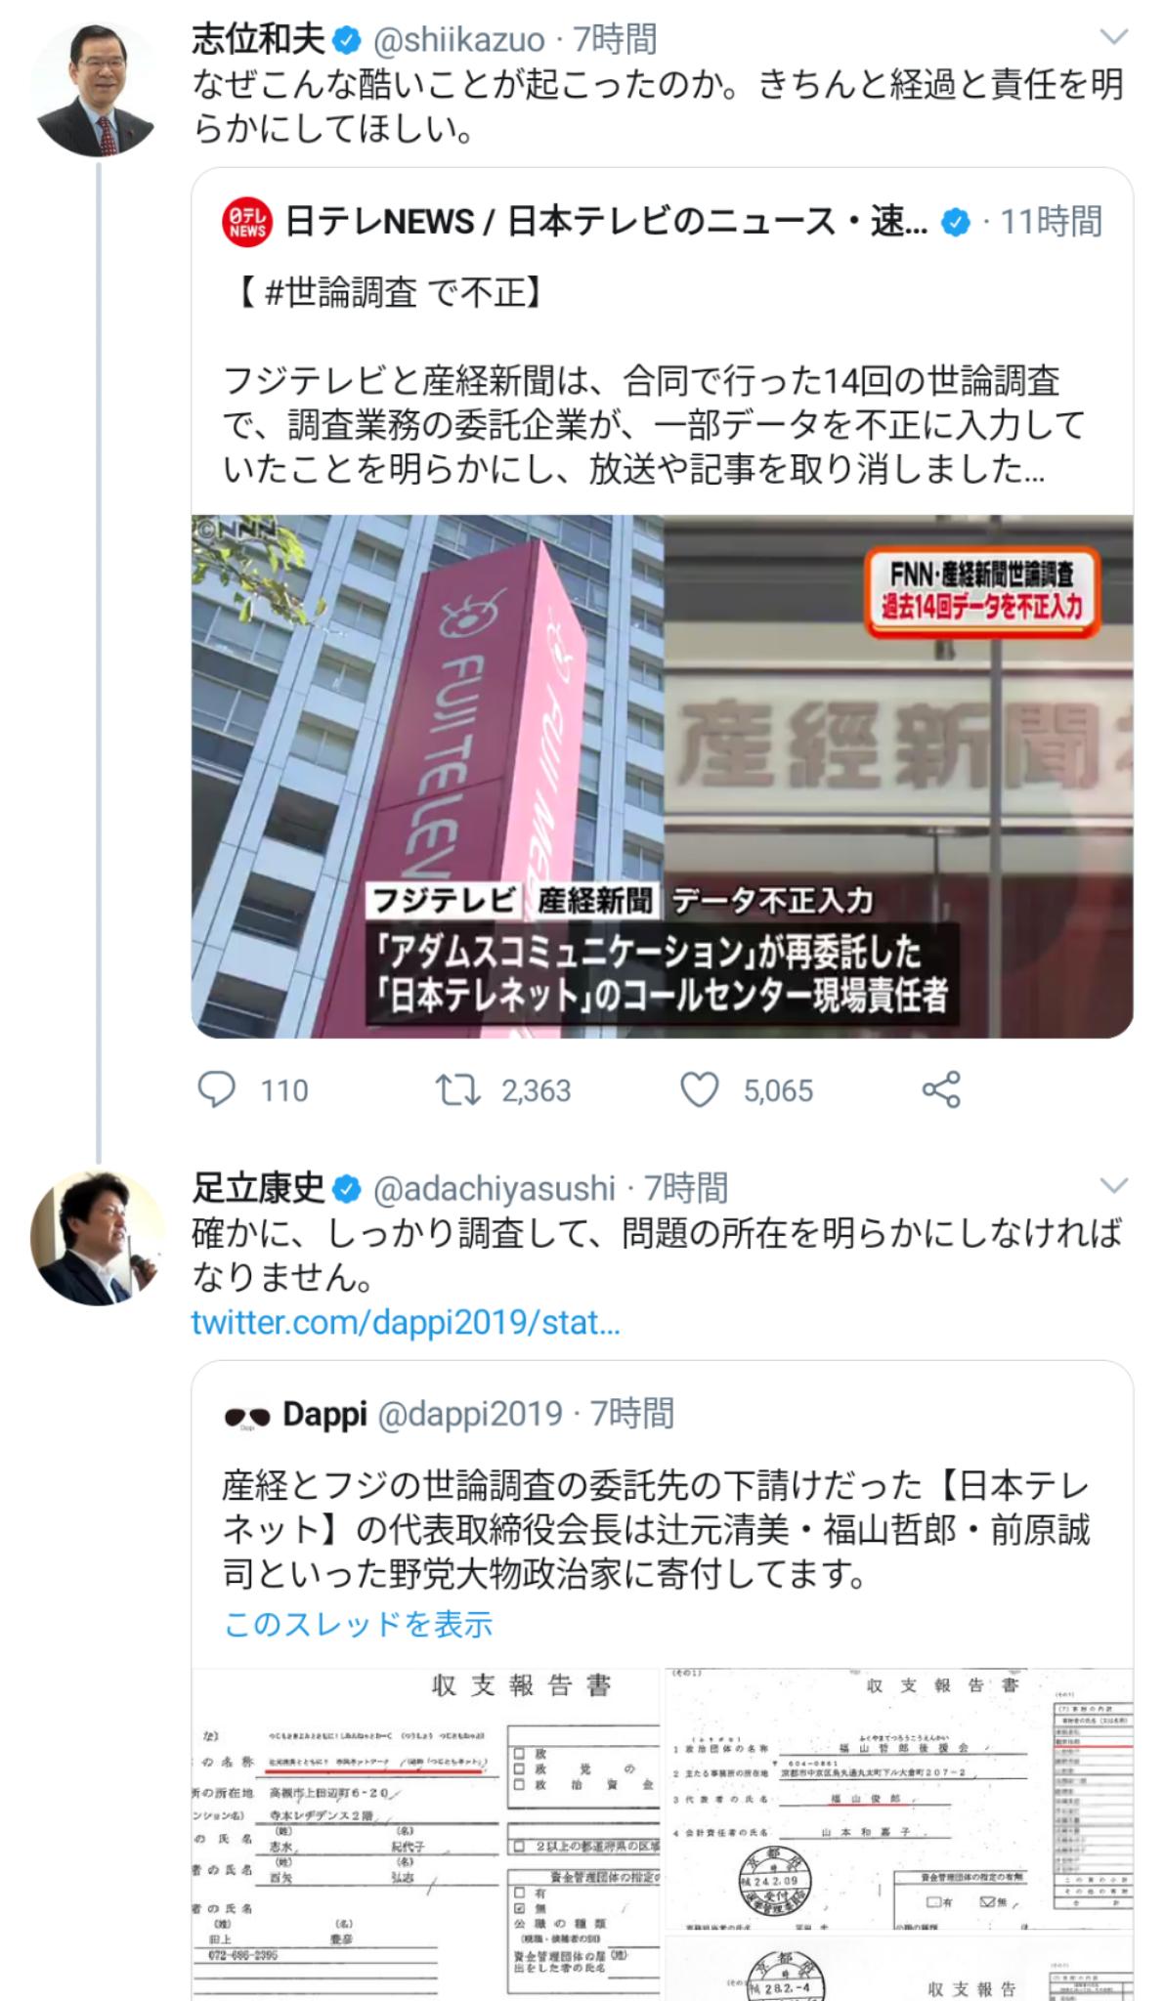Open the @adachiyasushi handle

coord(495,1189)
